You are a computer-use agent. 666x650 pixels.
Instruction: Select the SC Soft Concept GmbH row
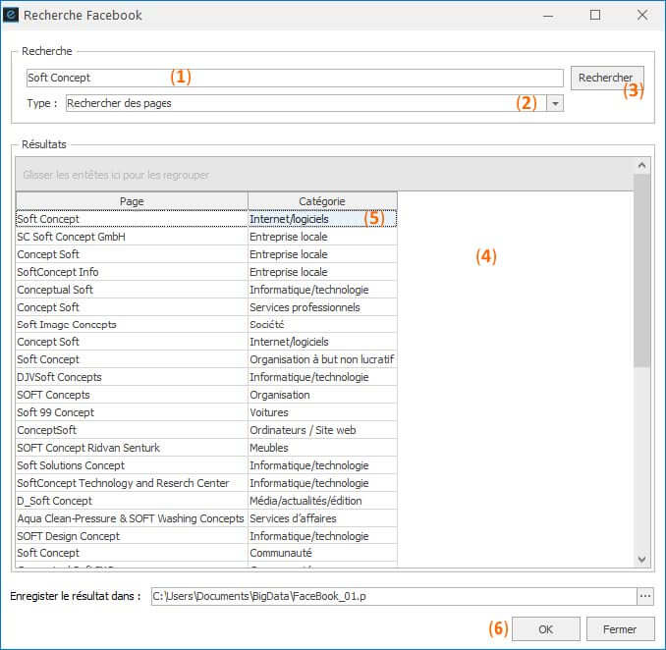coord(206,237)
